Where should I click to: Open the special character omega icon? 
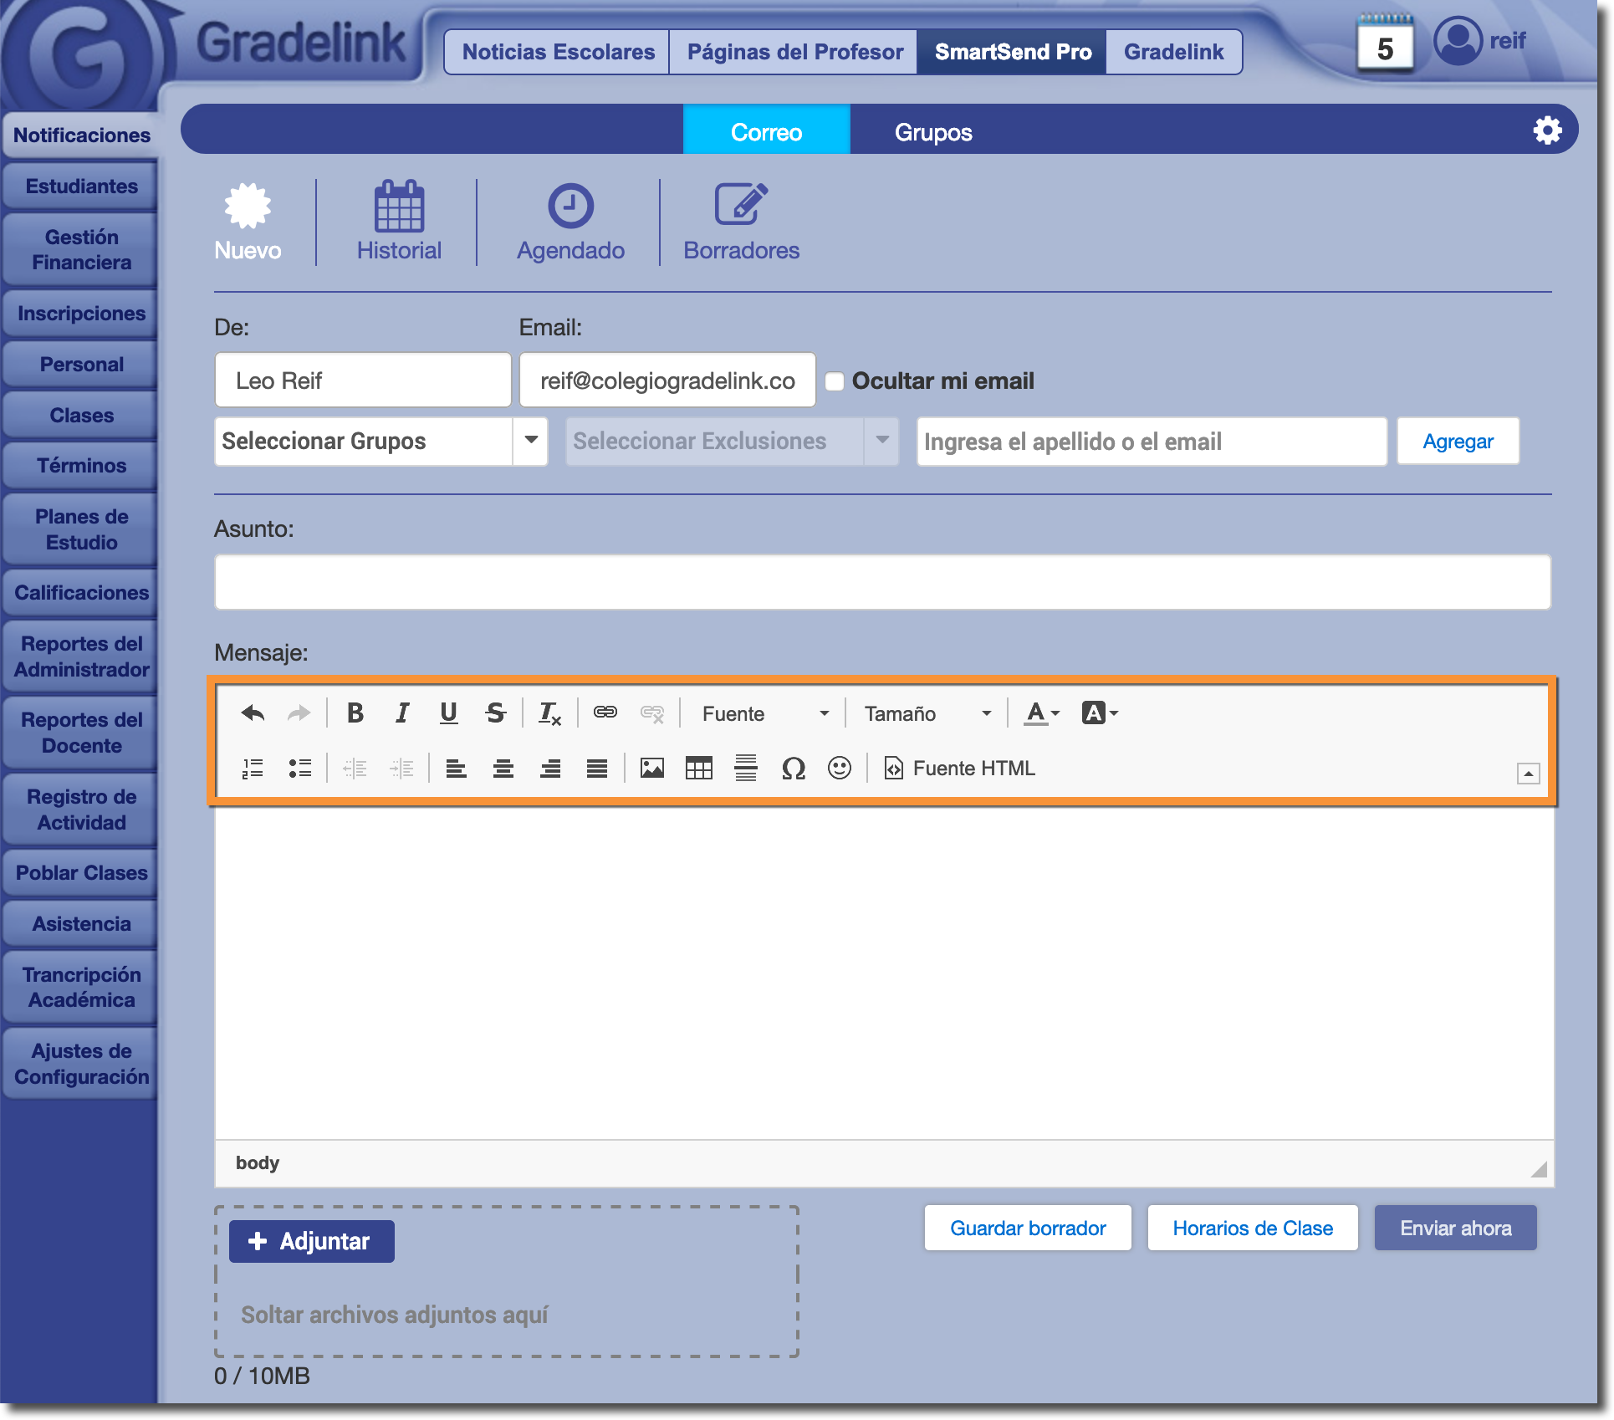793,768
